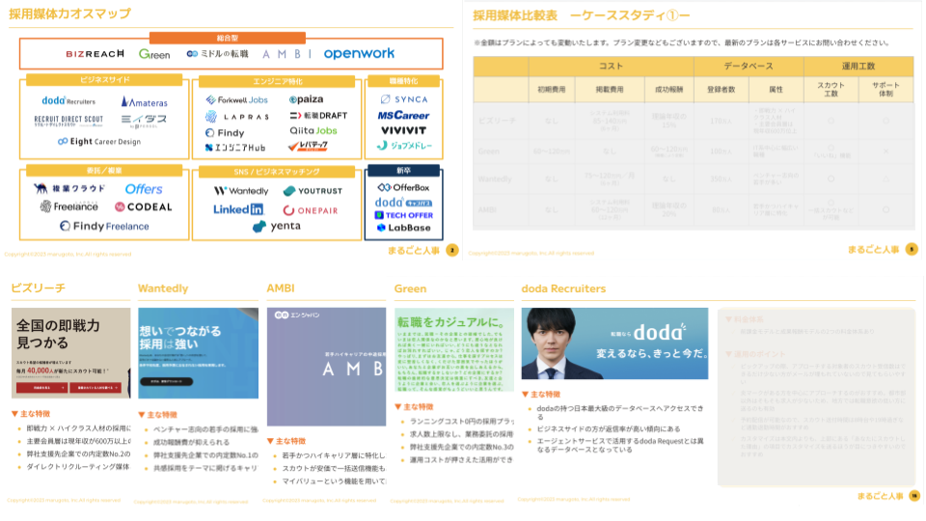Click the 採用媒体カオスマップ slide title
926x521 pixels.
[69, 14]
